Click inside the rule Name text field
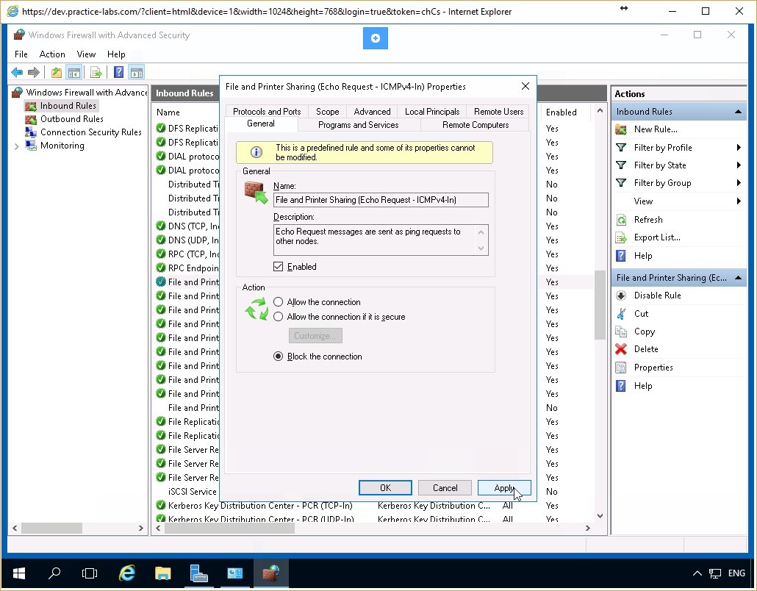This screenshot has width=757, height=591. [380, 199]
